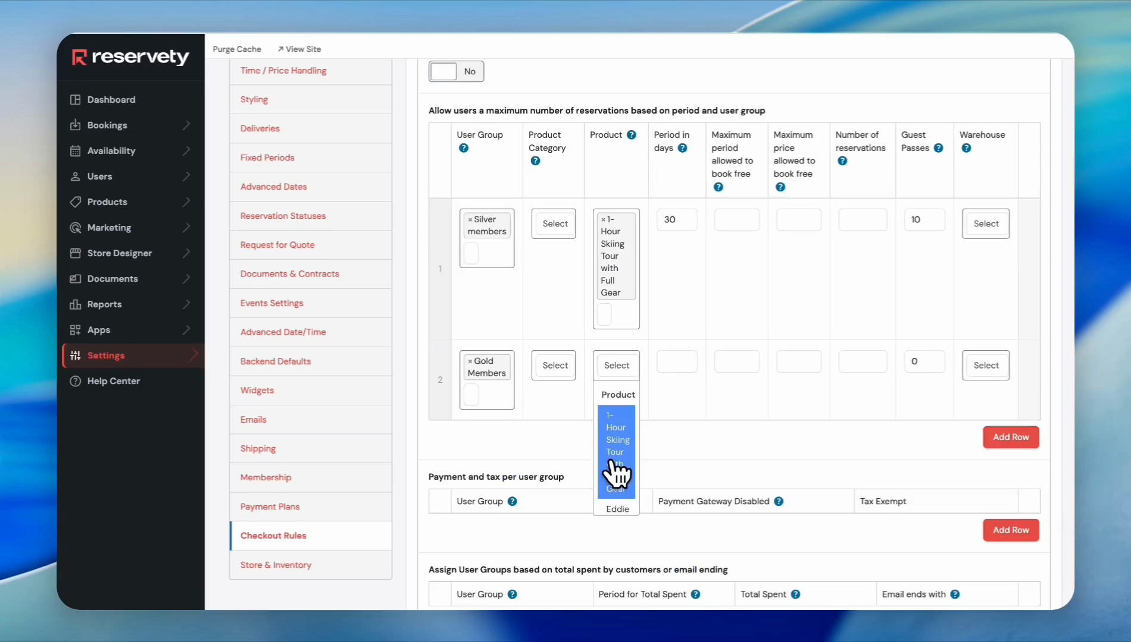Click help icon beside Payment Gateway Disabled

click(779, 502)
